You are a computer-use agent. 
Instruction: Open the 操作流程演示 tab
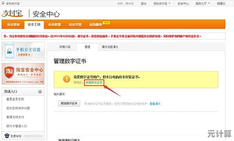[x=110, y=47]
